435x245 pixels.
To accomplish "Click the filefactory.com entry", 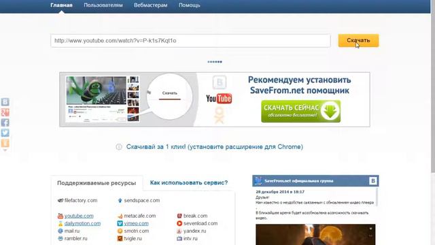I will pos(81,200).
